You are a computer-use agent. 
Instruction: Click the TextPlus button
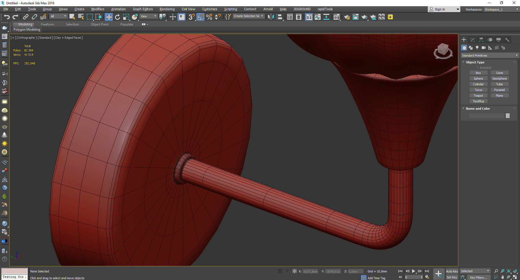coord(478,101)
